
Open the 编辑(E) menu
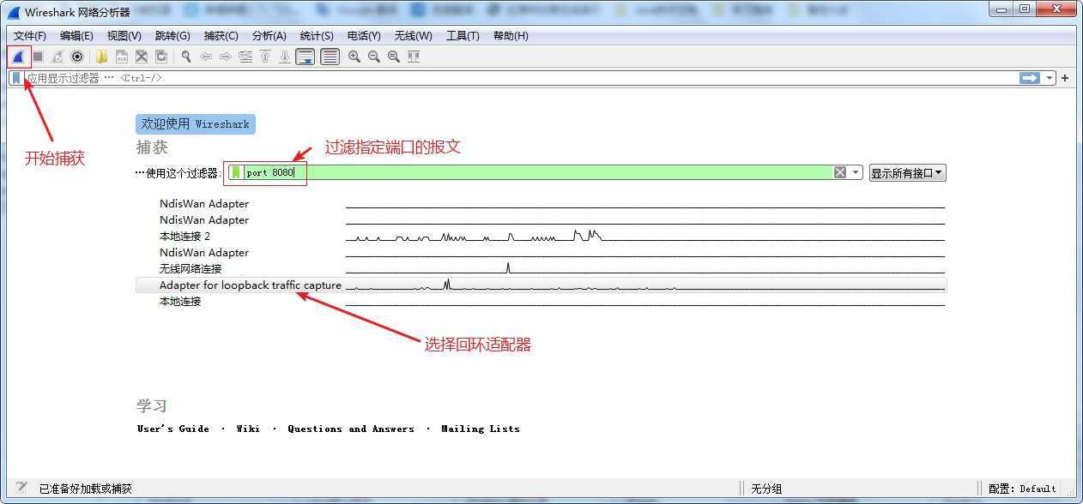76,36
